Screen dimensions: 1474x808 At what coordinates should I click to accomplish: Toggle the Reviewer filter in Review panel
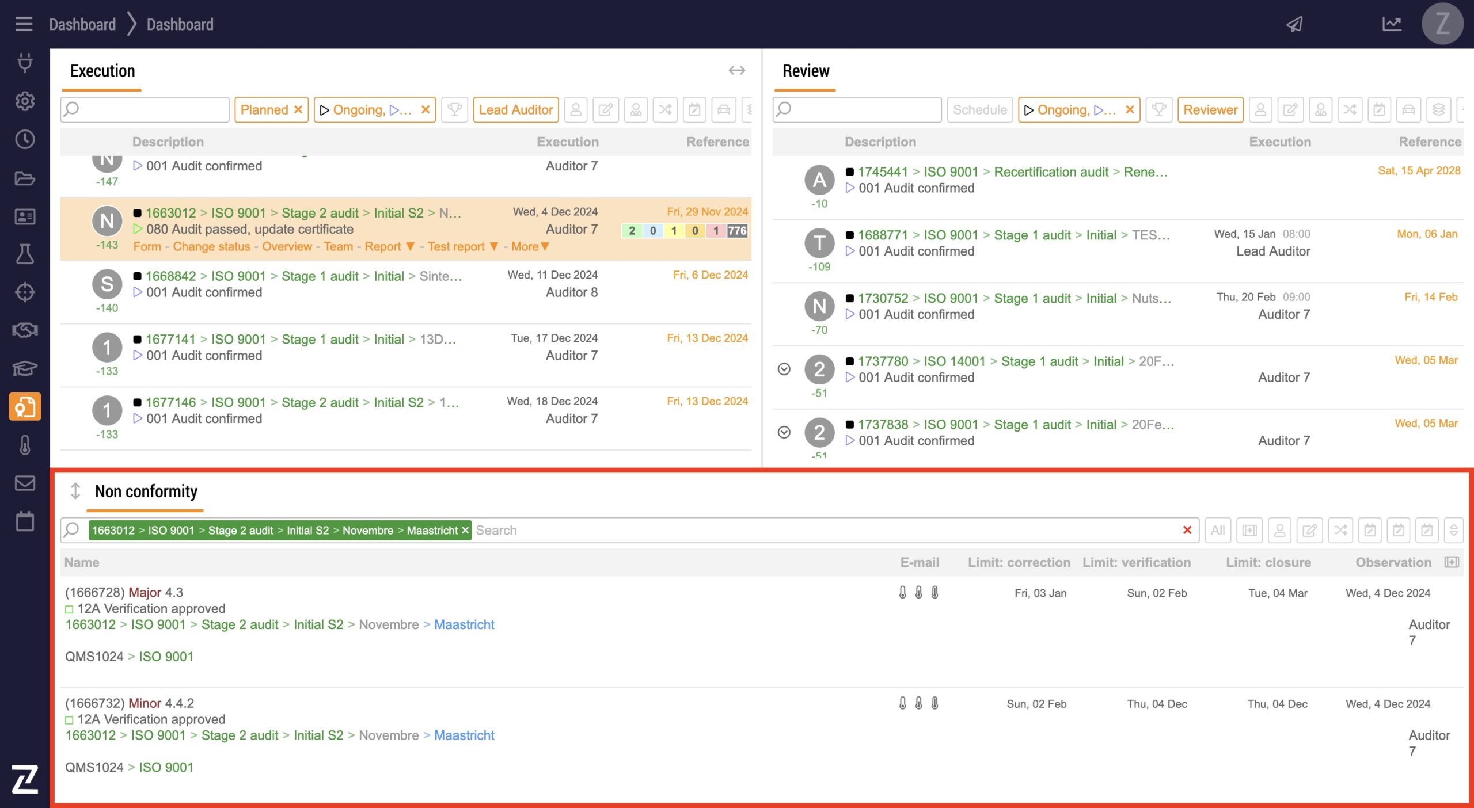1210,109
